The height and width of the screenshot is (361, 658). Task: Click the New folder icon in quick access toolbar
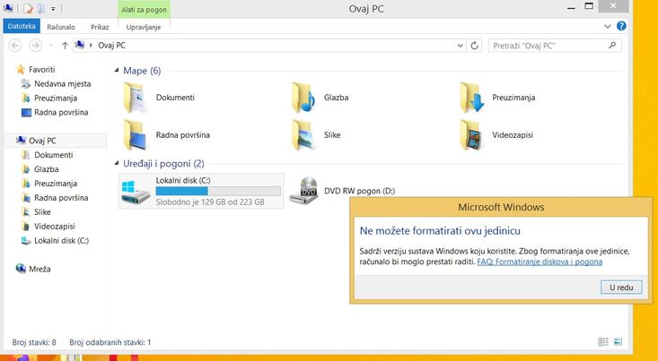(41, 8)
